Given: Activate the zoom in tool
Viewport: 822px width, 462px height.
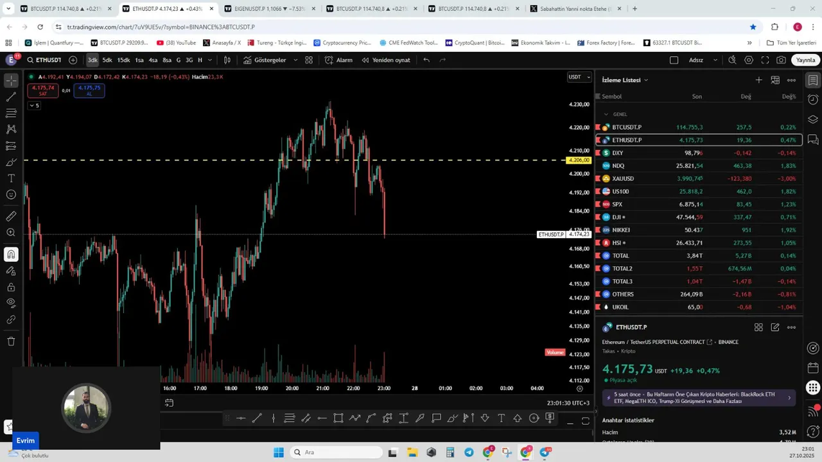Looking at the screenshot, I should tap(11, 232).
